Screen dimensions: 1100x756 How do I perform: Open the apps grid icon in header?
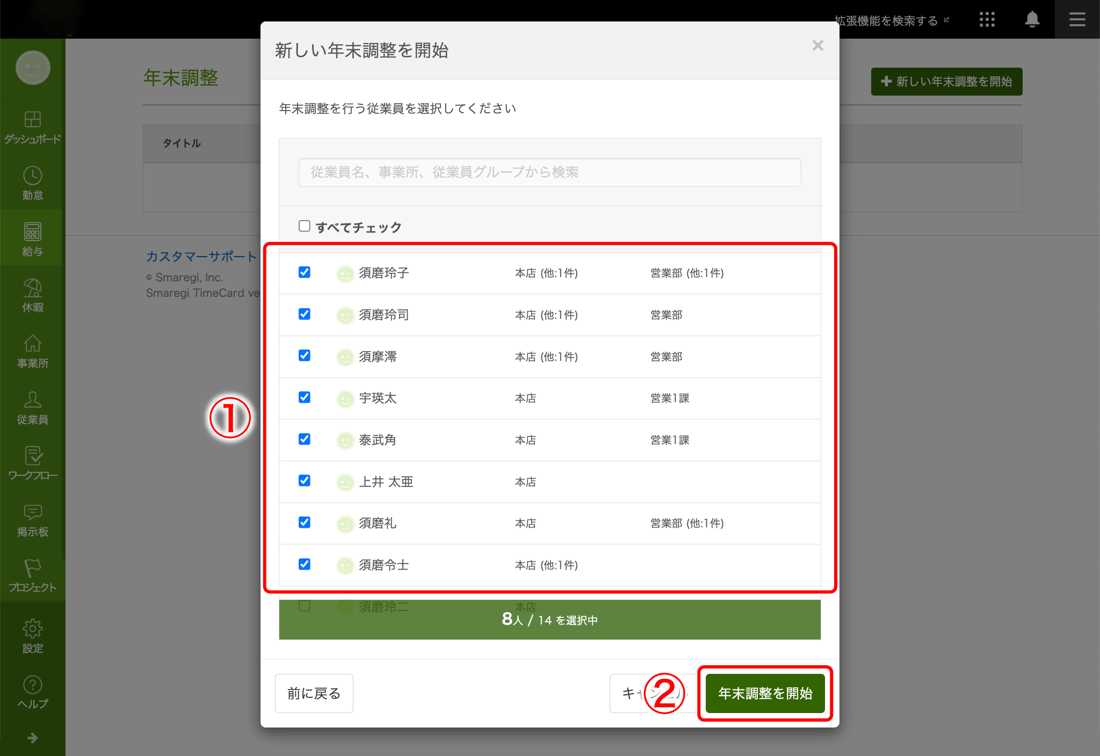tap(987, 20)
